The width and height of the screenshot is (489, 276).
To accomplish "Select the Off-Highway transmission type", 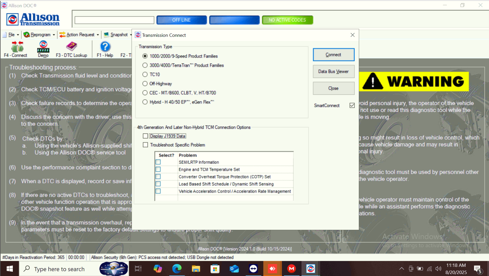I will click(145, 84).
